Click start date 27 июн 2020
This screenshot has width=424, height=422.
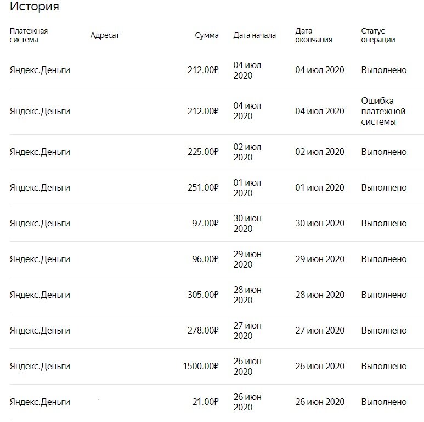(x=247, y=330)
